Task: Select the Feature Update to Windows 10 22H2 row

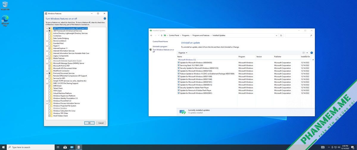Action: click(x=244, y=74)
